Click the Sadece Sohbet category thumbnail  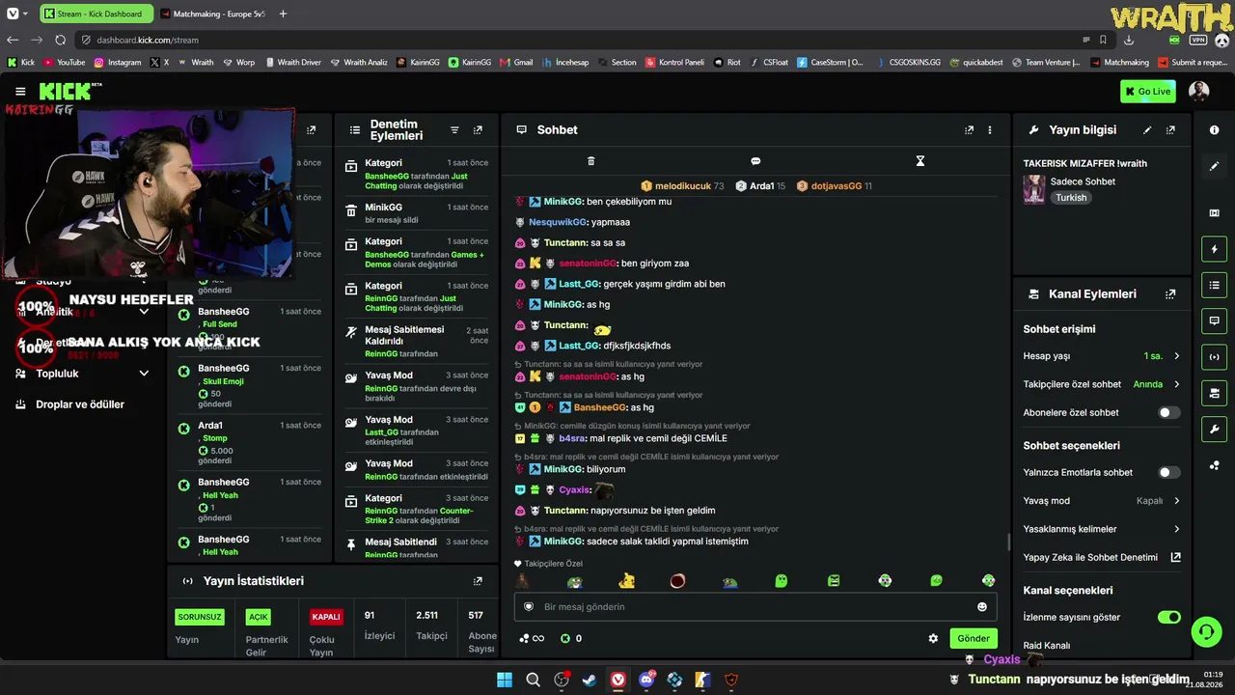(x=1034, y=189)
